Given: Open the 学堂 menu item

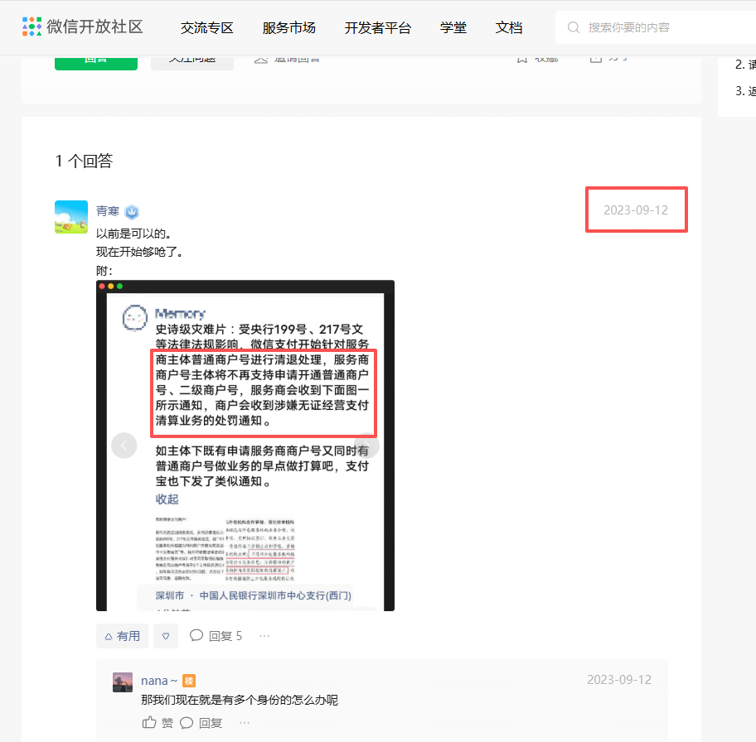Looking at the screenshot, I should tap(453, 28).
